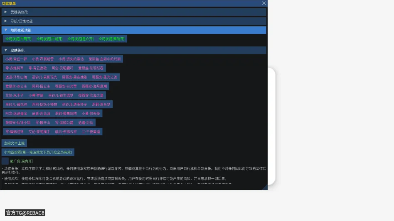394x221 pixels.
Task: Pick the 逍遥-剑仙 skin
Action: [86, 123]
